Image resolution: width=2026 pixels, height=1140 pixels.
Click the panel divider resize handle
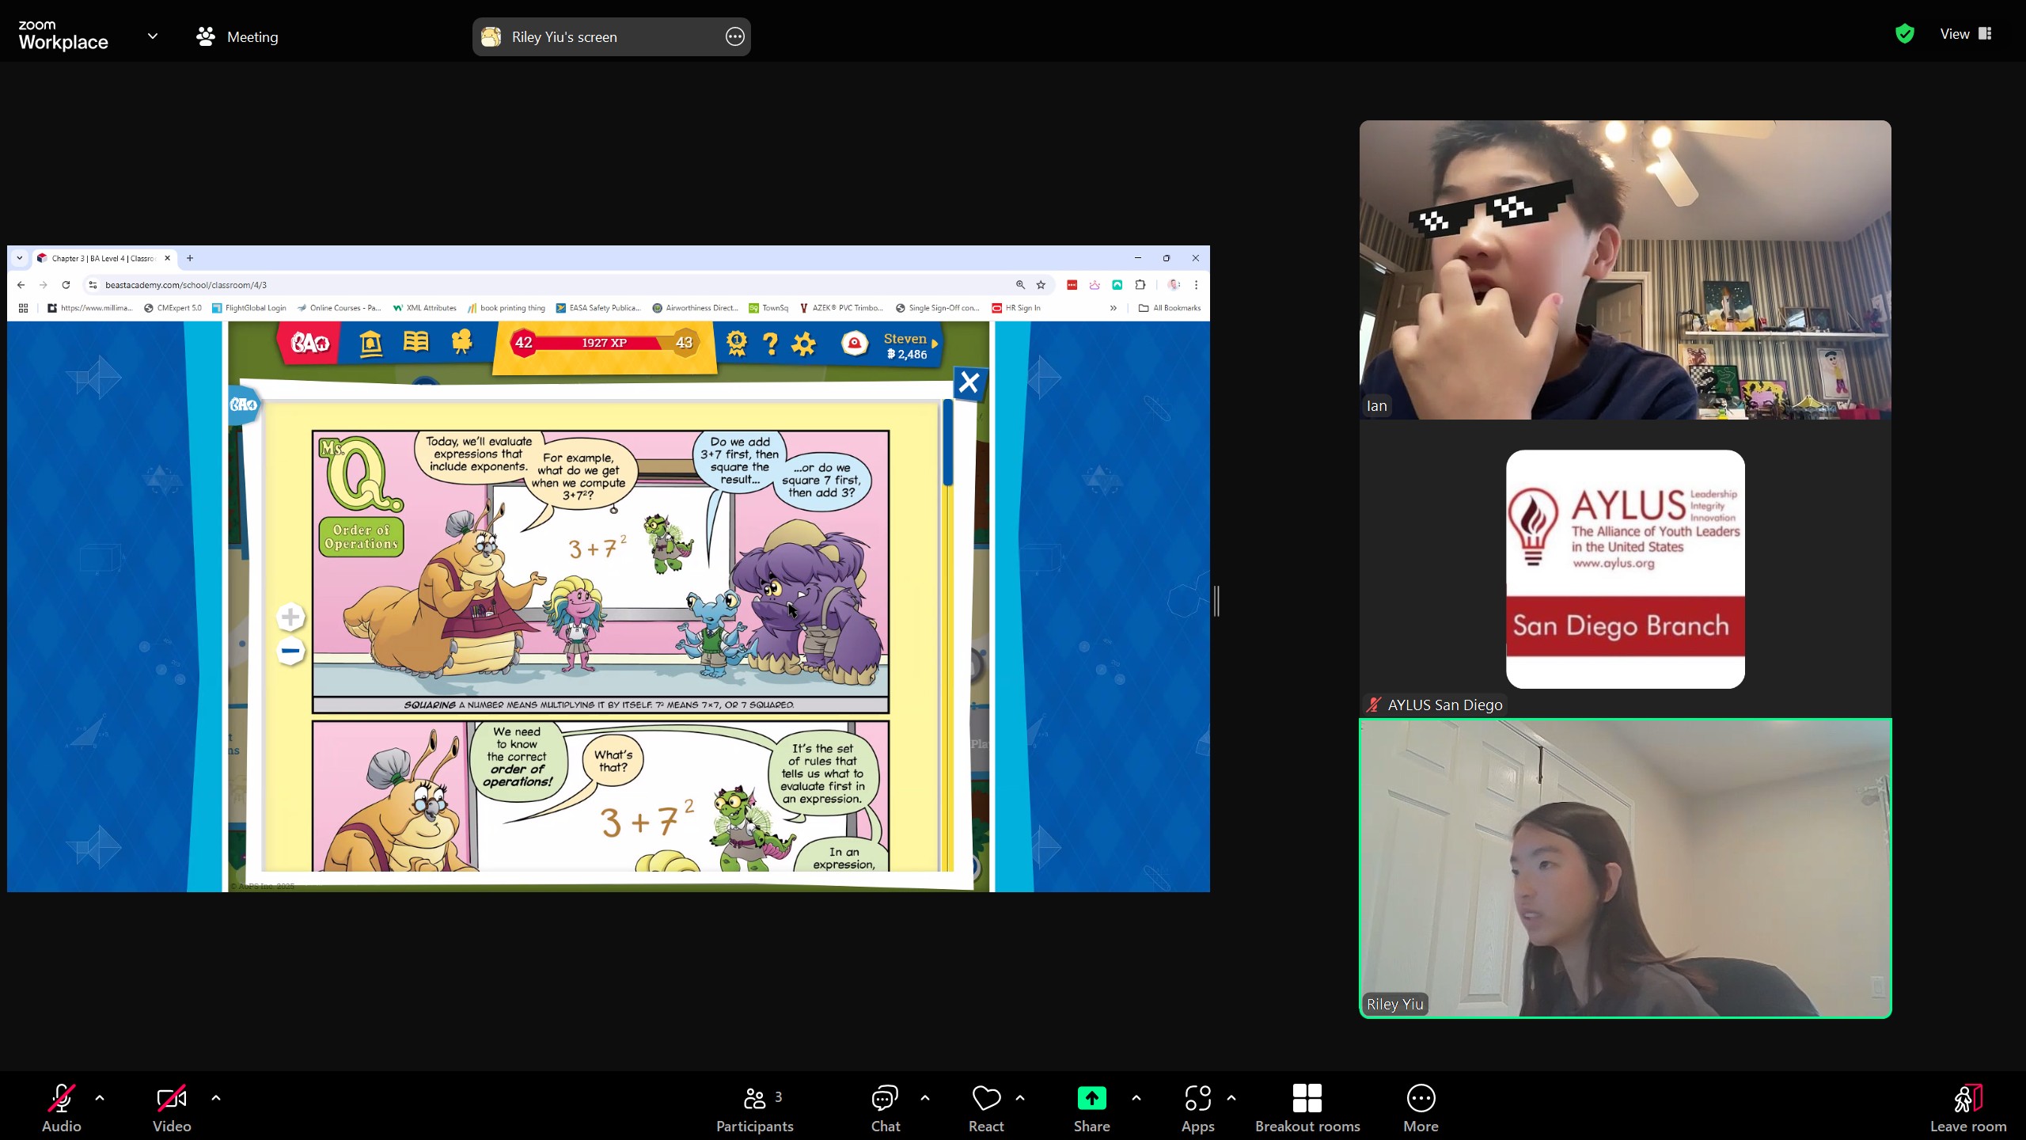(x=1216, y=601)
